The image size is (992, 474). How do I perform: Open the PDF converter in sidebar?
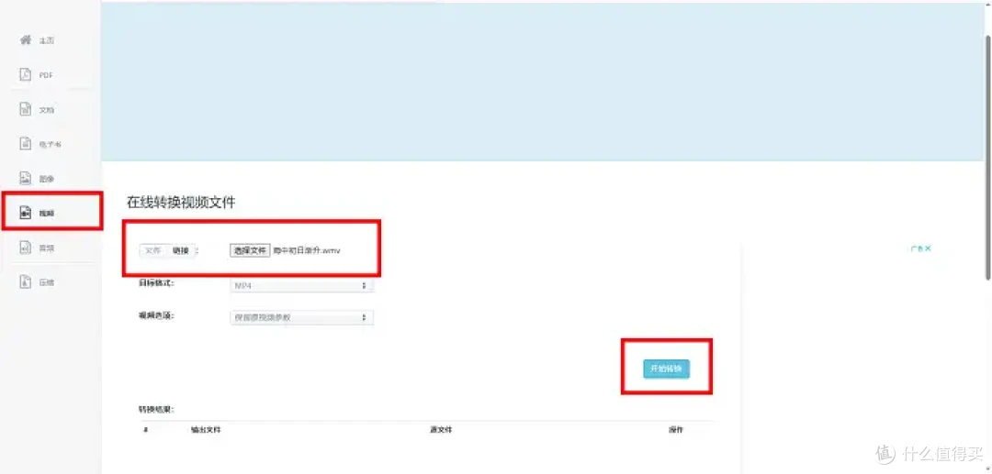point(38,75)
